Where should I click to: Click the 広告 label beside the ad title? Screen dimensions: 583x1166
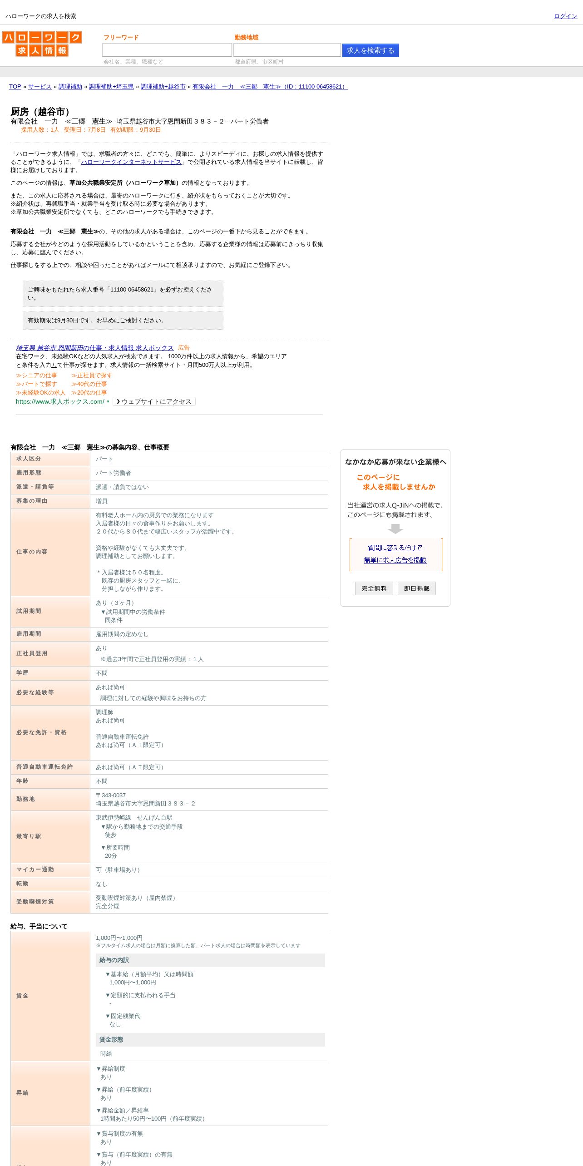[183, 348]
